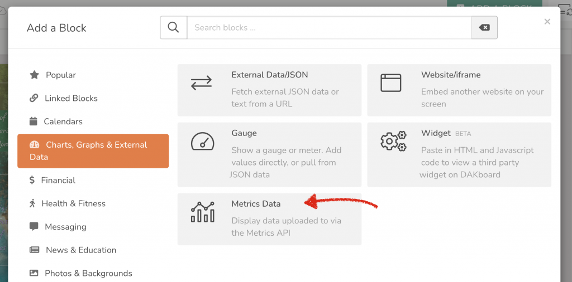The width and height of the screenshot is (572, 282).
Task: Click the calendar icon beside Calendars
Action: coord(34,121)
